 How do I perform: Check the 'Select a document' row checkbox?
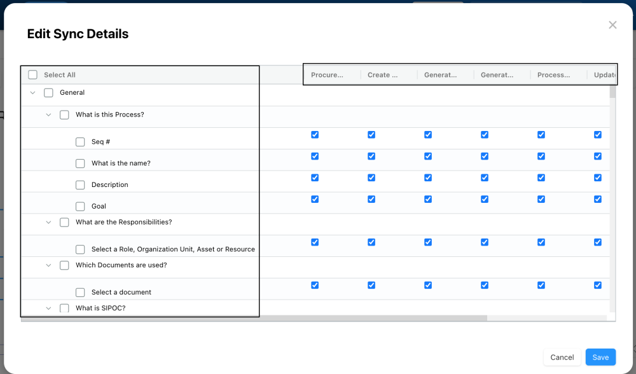pos(80,293)
